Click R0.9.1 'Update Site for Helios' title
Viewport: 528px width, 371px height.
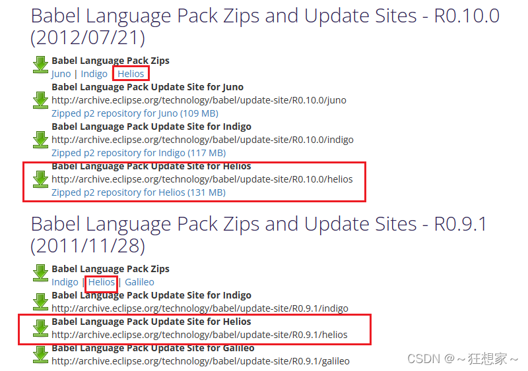click(151, 322)
